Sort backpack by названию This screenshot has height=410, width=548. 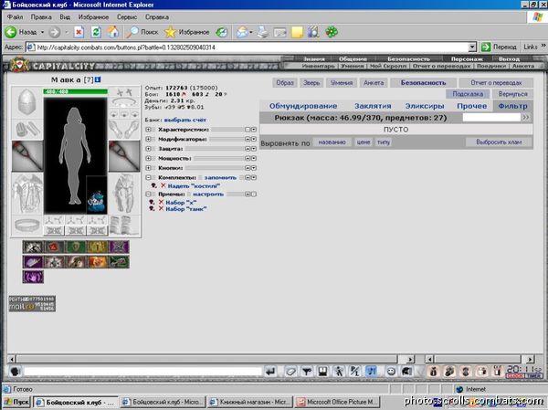click(332, 142)
